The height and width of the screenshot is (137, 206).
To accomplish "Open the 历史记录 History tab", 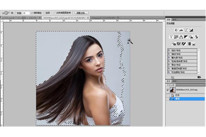I will pyautogui.click(x=170, y=85).
